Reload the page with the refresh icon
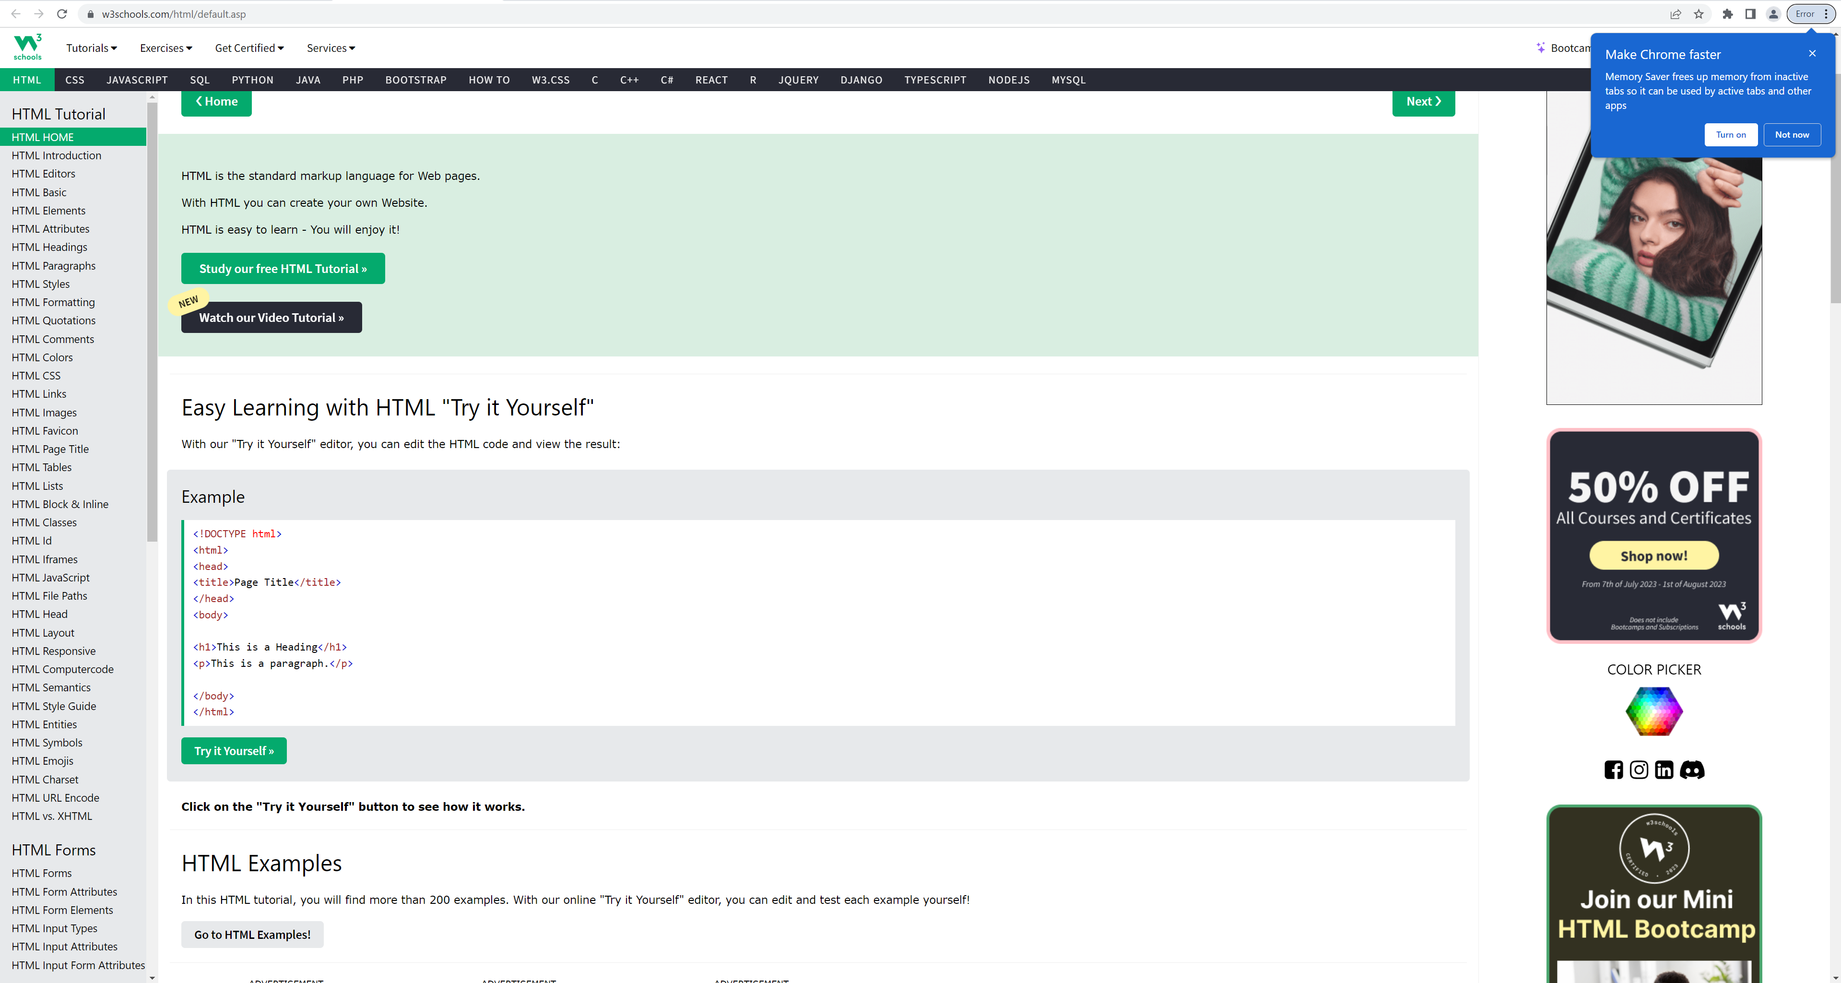The height and width of the screenshot is (983, 1841). tap(62, 13)
